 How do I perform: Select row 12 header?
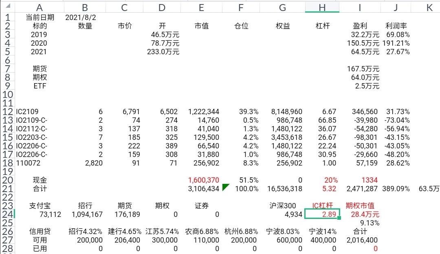pyautogui.click(x=8, y=112)
